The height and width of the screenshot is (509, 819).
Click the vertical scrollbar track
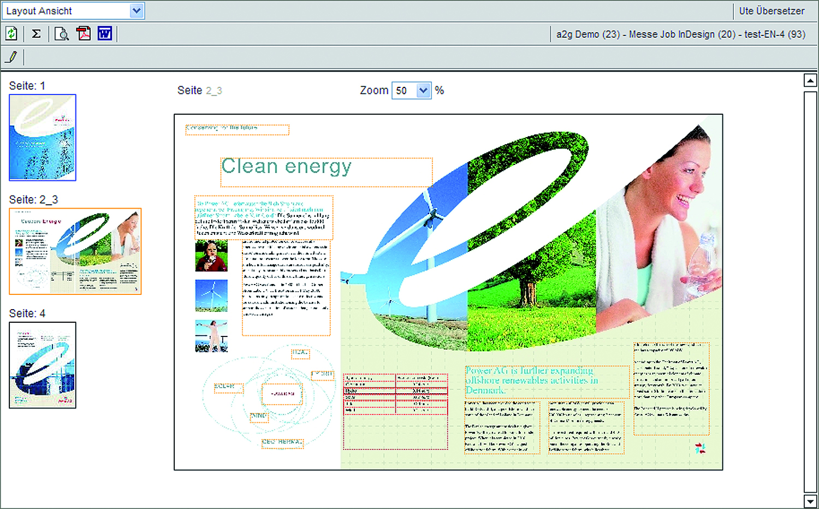810,289
